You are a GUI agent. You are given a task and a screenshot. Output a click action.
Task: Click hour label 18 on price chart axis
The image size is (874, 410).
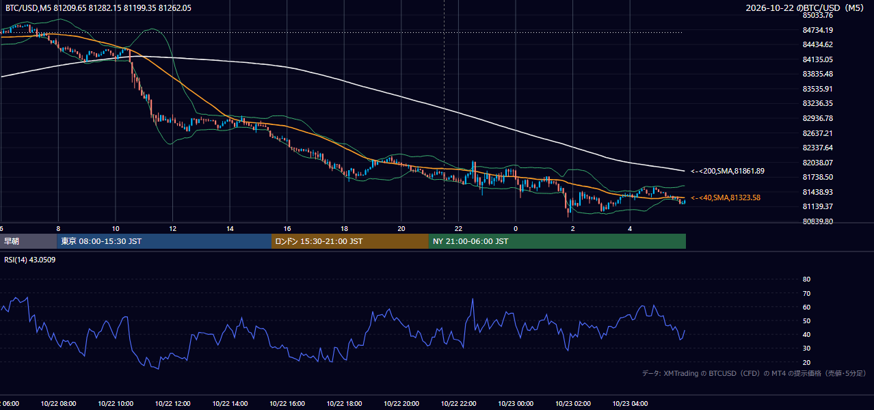[345, 228]
